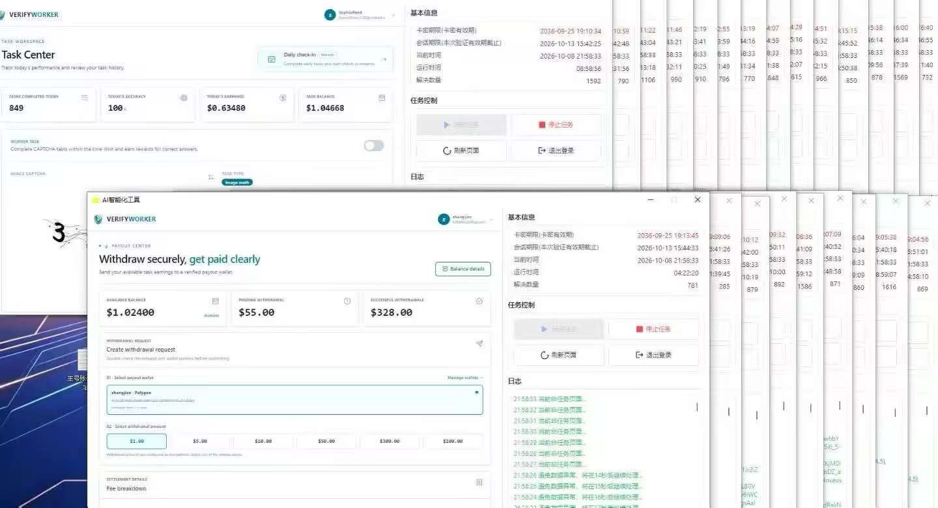
Task: Select the zhangjian Polygon payout wallet
Action: point(294,400)
